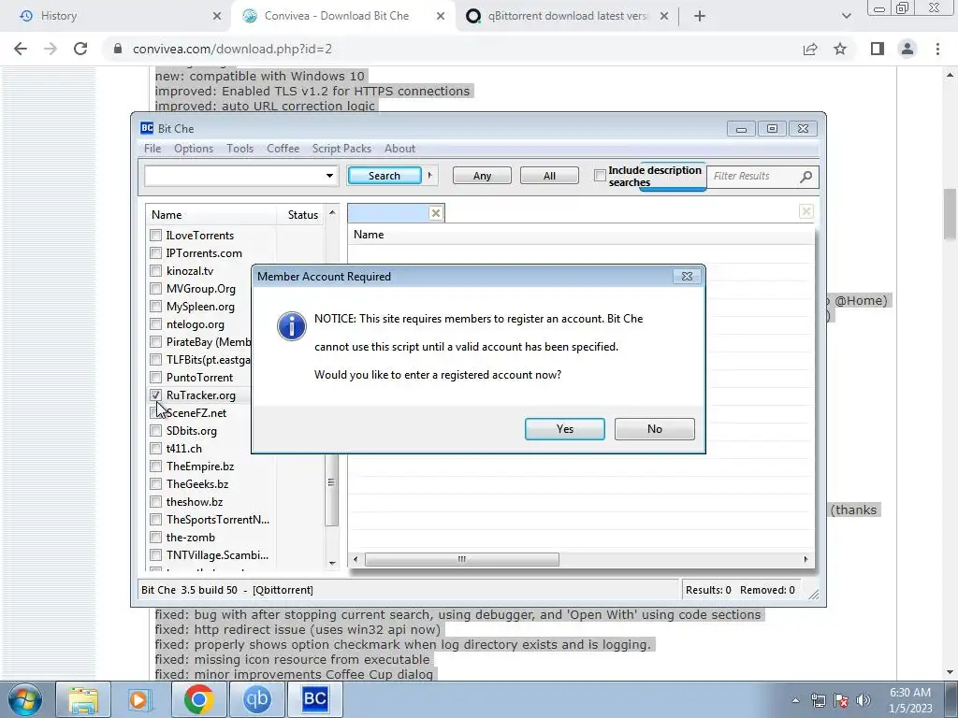Close the Member Account Required dialog
The image size is (958, 718).
coord(687,276)
